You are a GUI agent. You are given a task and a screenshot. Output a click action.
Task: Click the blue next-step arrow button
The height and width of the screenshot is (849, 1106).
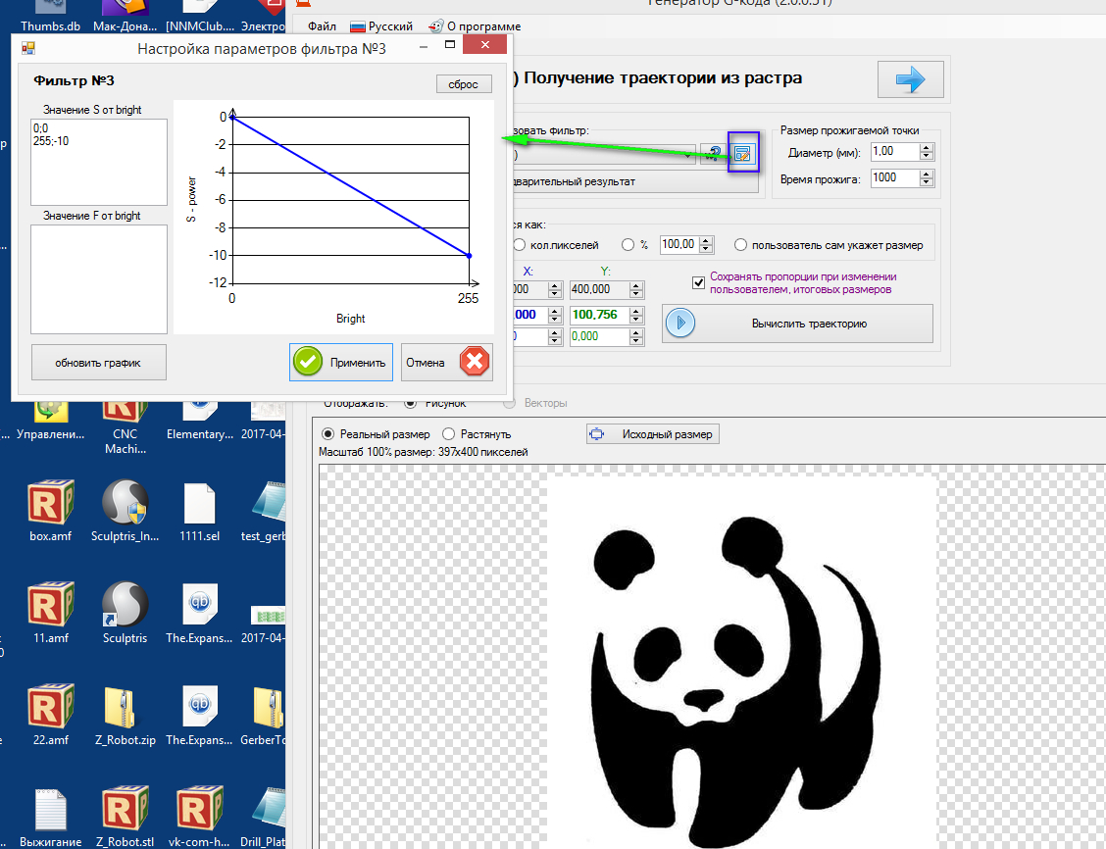click(910, 79)
